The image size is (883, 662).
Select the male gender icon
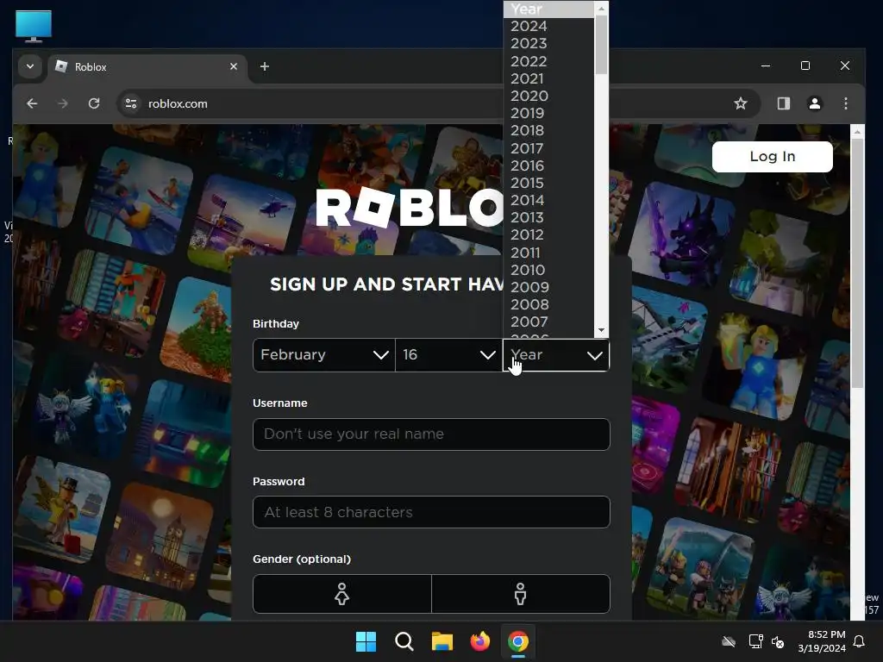(x=520, y=594)
